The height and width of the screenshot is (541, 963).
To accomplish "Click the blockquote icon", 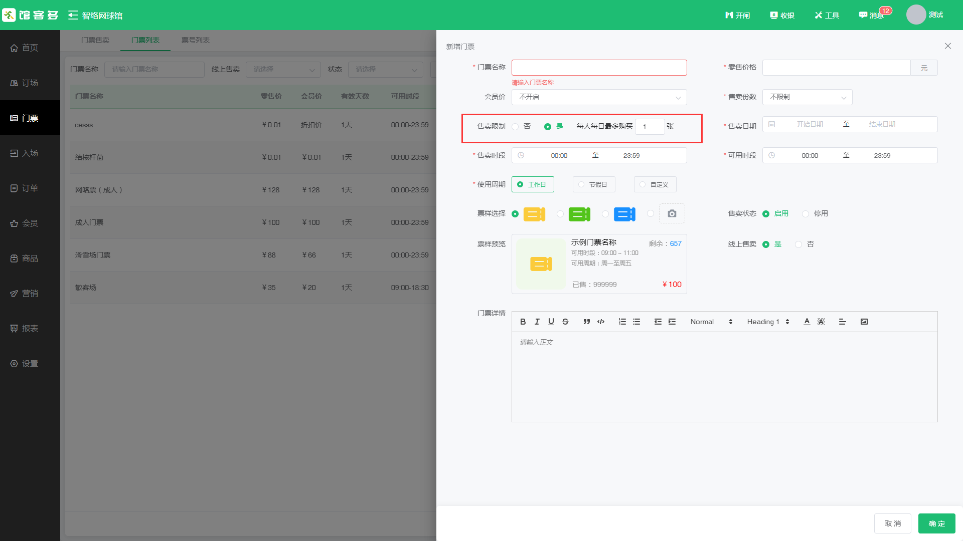I will [x=586, y=322].
